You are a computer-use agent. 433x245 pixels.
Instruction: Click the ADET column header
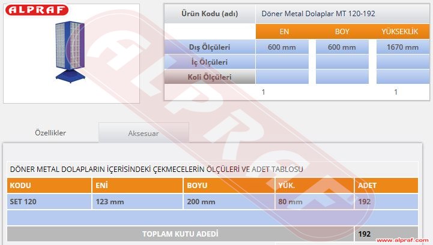pos(386,186)
